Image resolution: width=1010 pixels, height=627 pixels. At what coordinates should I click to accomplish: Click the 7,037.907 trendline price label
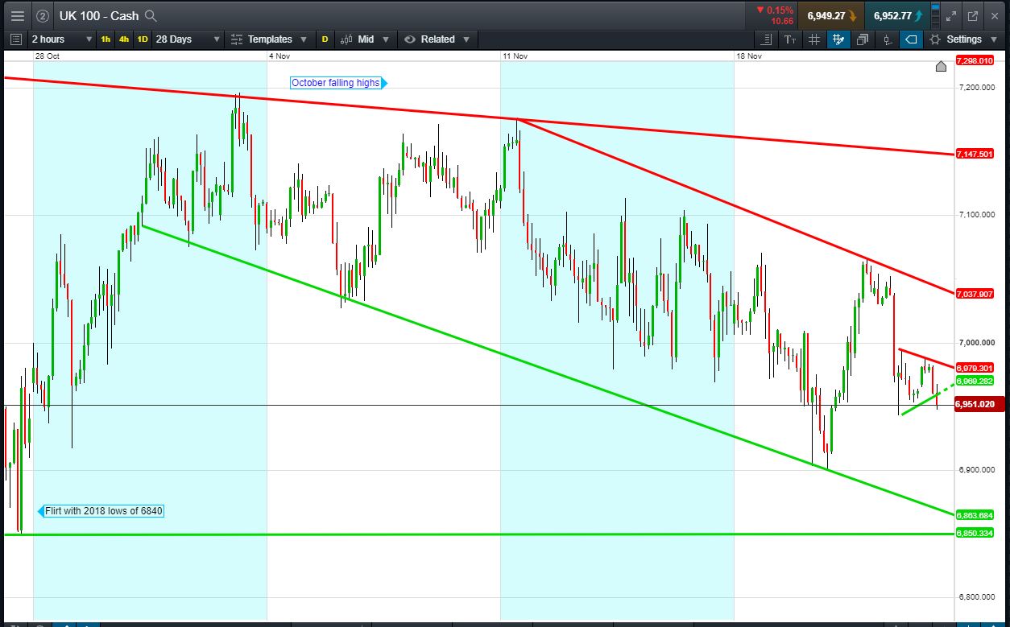point(974,294)
